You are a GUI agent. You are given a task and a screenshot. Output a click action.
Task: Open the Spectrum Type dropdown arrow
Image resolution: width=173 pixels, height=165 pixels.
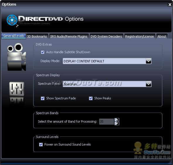click(x=148, y=84)
